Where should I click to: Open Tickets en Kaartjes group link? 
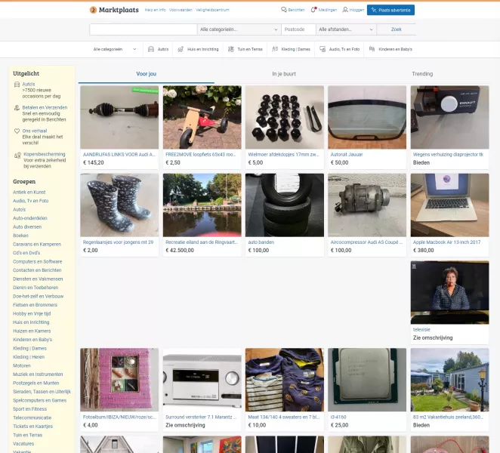[x=32, y=427]
